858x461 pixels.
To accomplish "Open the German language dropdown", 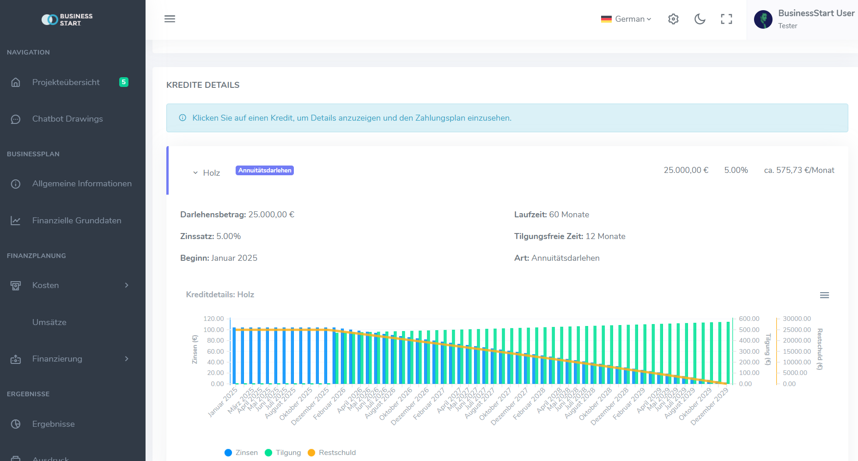I will click(x=626, y=19).
